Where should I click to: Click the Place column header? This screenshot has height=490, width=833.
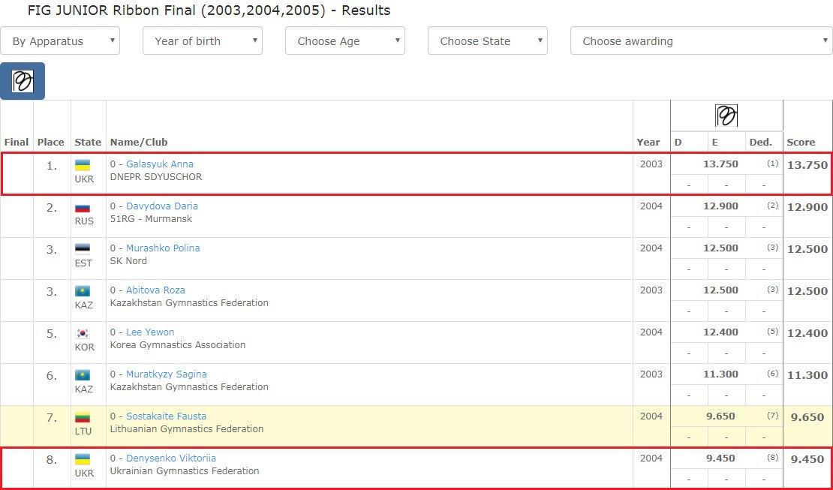click(x=51, y=142)
